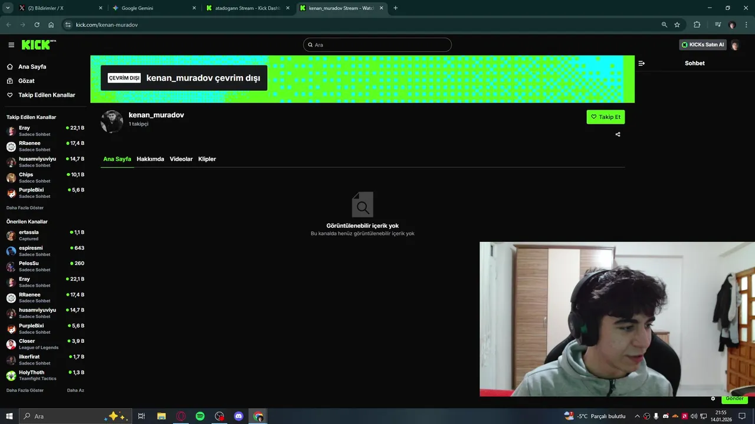The image size is (755, 424).
Task: Close the Bildirimler / X tab
Action: [100, 8]
